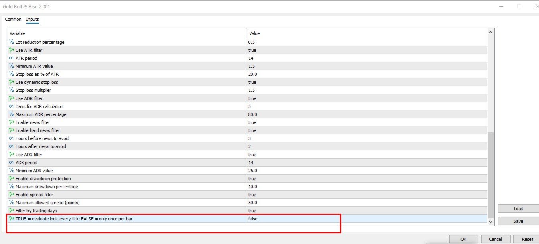This screenshot has width=539, height=244.
Task: Click the icon beside Filter by trading days
Action: pos(11,211)
